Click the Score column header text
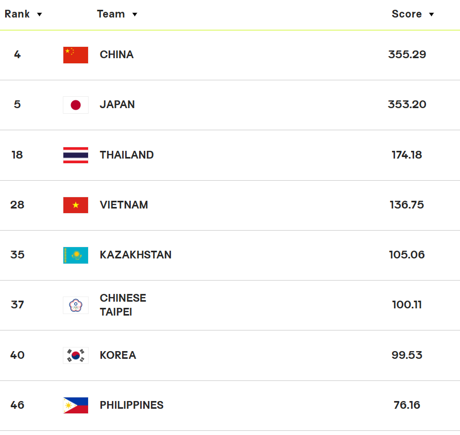This screenshot has height=435, width=460. [x=406, y=14]
